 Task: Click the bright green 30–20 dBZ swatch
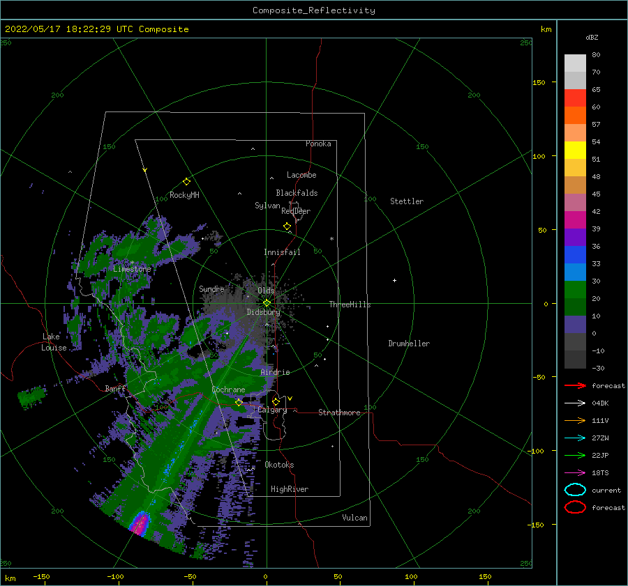click(575, 290)
